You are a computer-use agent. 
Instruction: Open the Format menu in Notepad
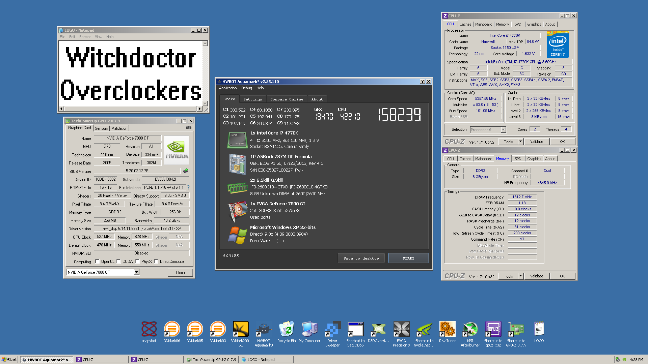pyautogui.click(x=85, y=37)
